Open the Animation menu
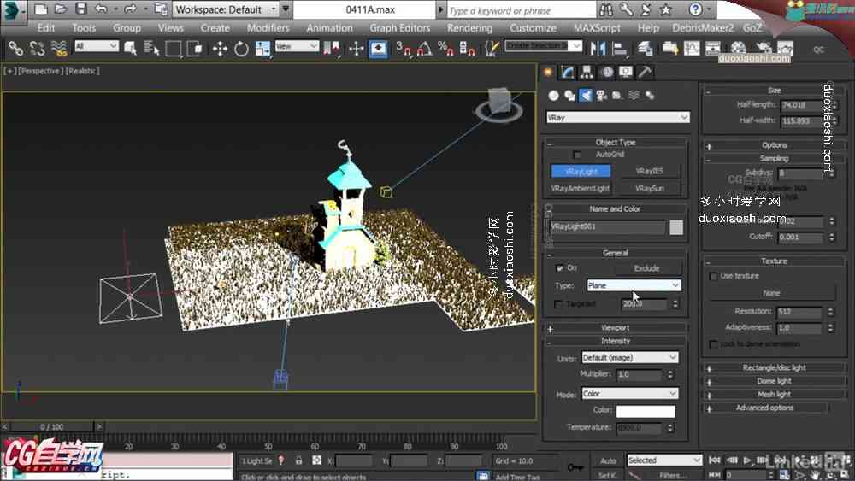The height and width of the screenshot is (481, 855). pyautogui.click(x=329, y=28)
